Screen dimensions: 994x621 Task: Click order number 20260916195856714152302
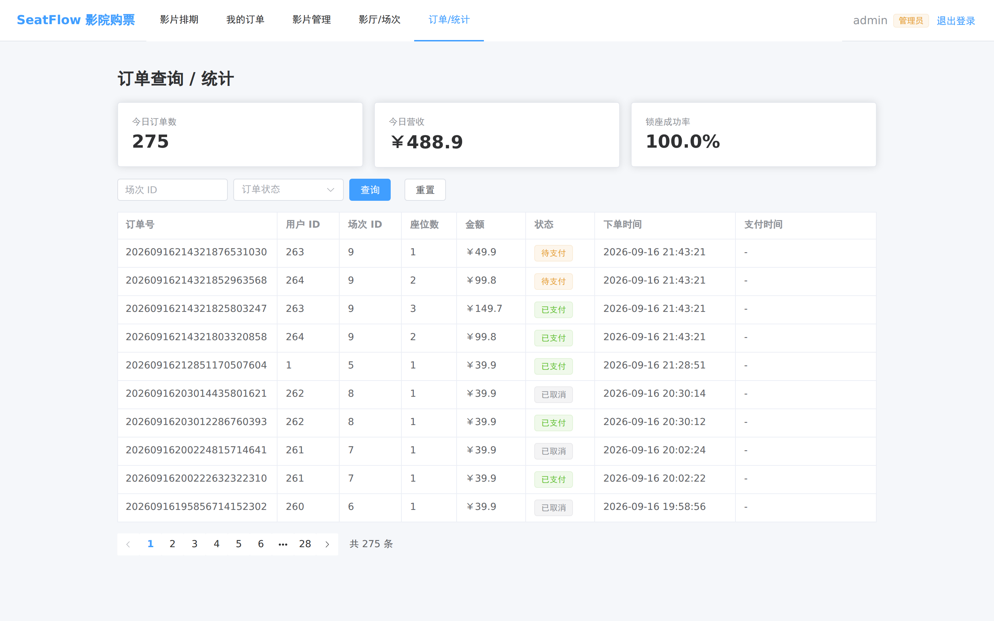click(196, 507)
